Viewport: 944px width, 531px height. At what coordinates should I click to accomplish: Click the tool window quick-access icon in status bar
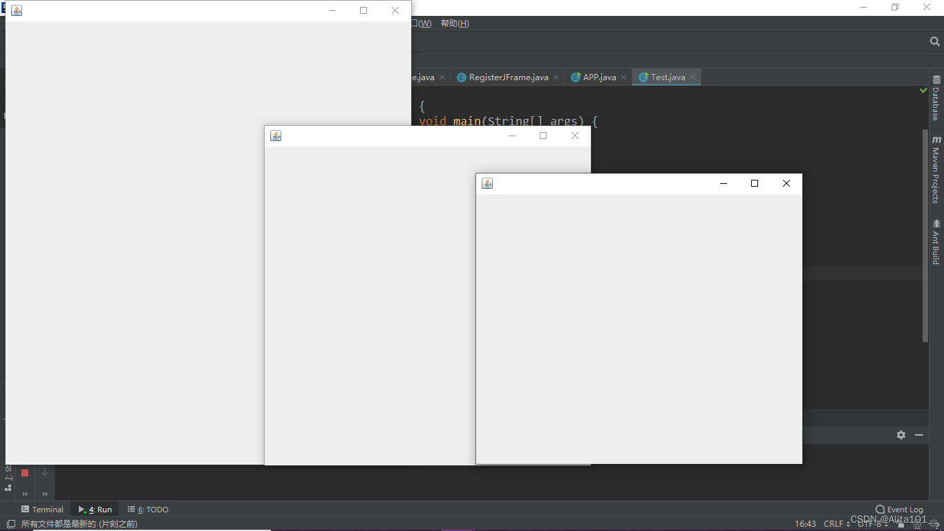pyautogui.click(x=10, y=524)
